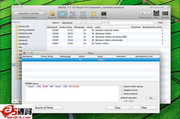The height and width of the screenshot is (119, 180).
Task: Click the '2476' idraw_string cell
Action: click(70, 43)
